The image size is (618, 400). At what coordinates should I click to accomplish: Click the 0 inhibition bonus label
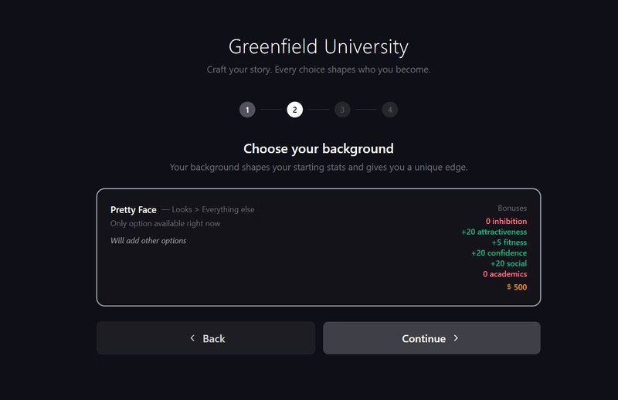pyautogui.click(x=506, y=221)
